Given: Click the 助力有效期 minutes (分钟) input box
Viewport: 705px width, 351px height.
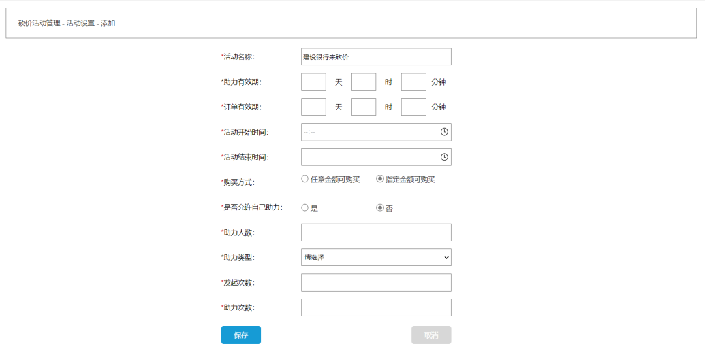Looking at the screenshot, I should tap(414, 82).
